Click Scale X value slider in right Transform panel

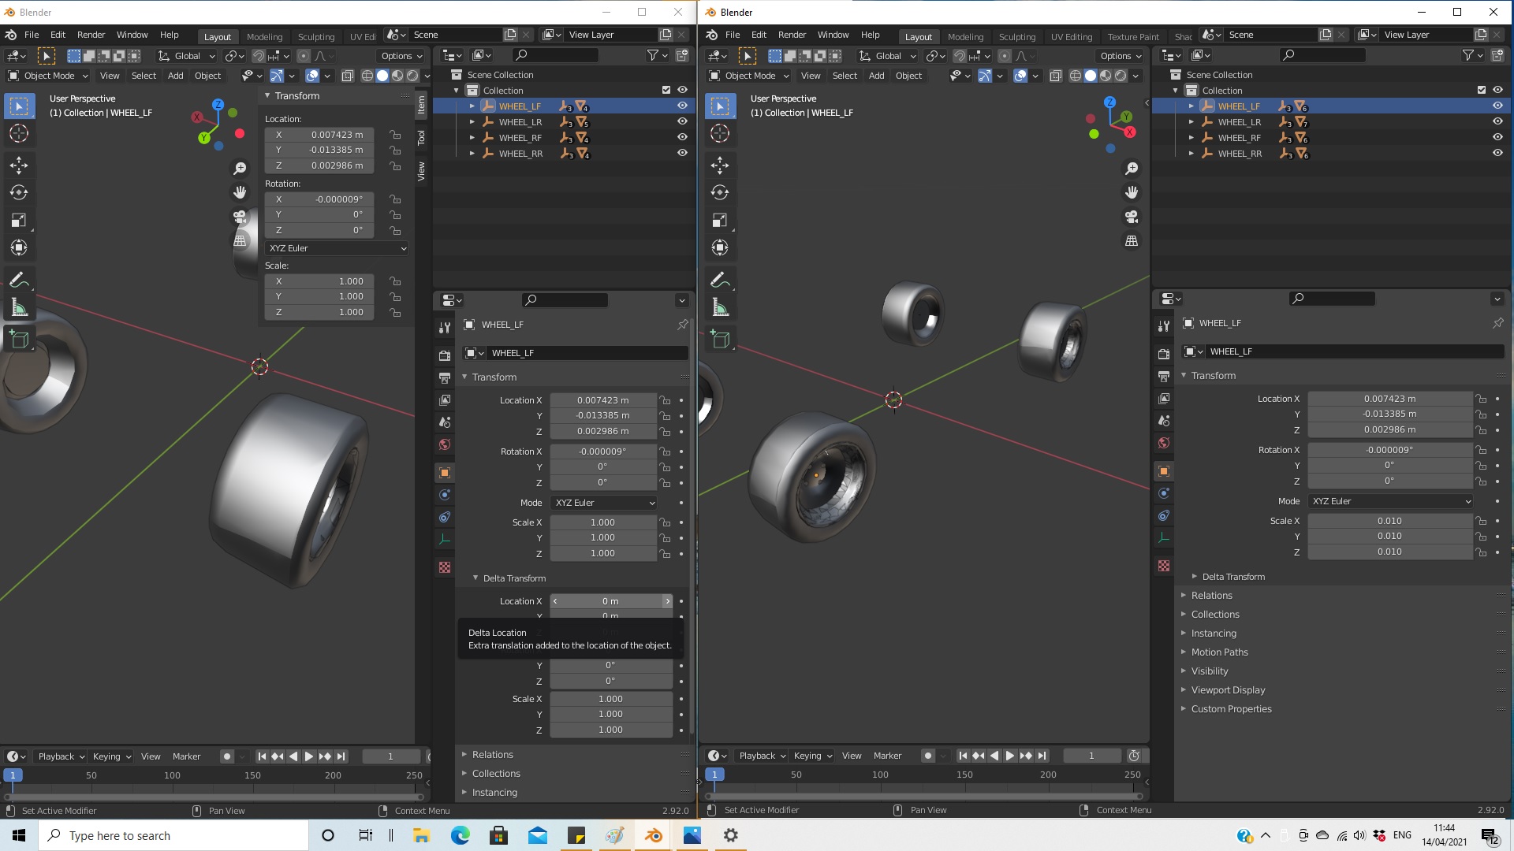click(x=1390, y=521)
